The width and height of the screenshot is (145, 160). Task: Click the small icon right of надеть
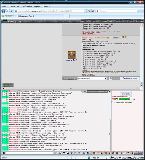pyautogui.click(x=74, y=60)
